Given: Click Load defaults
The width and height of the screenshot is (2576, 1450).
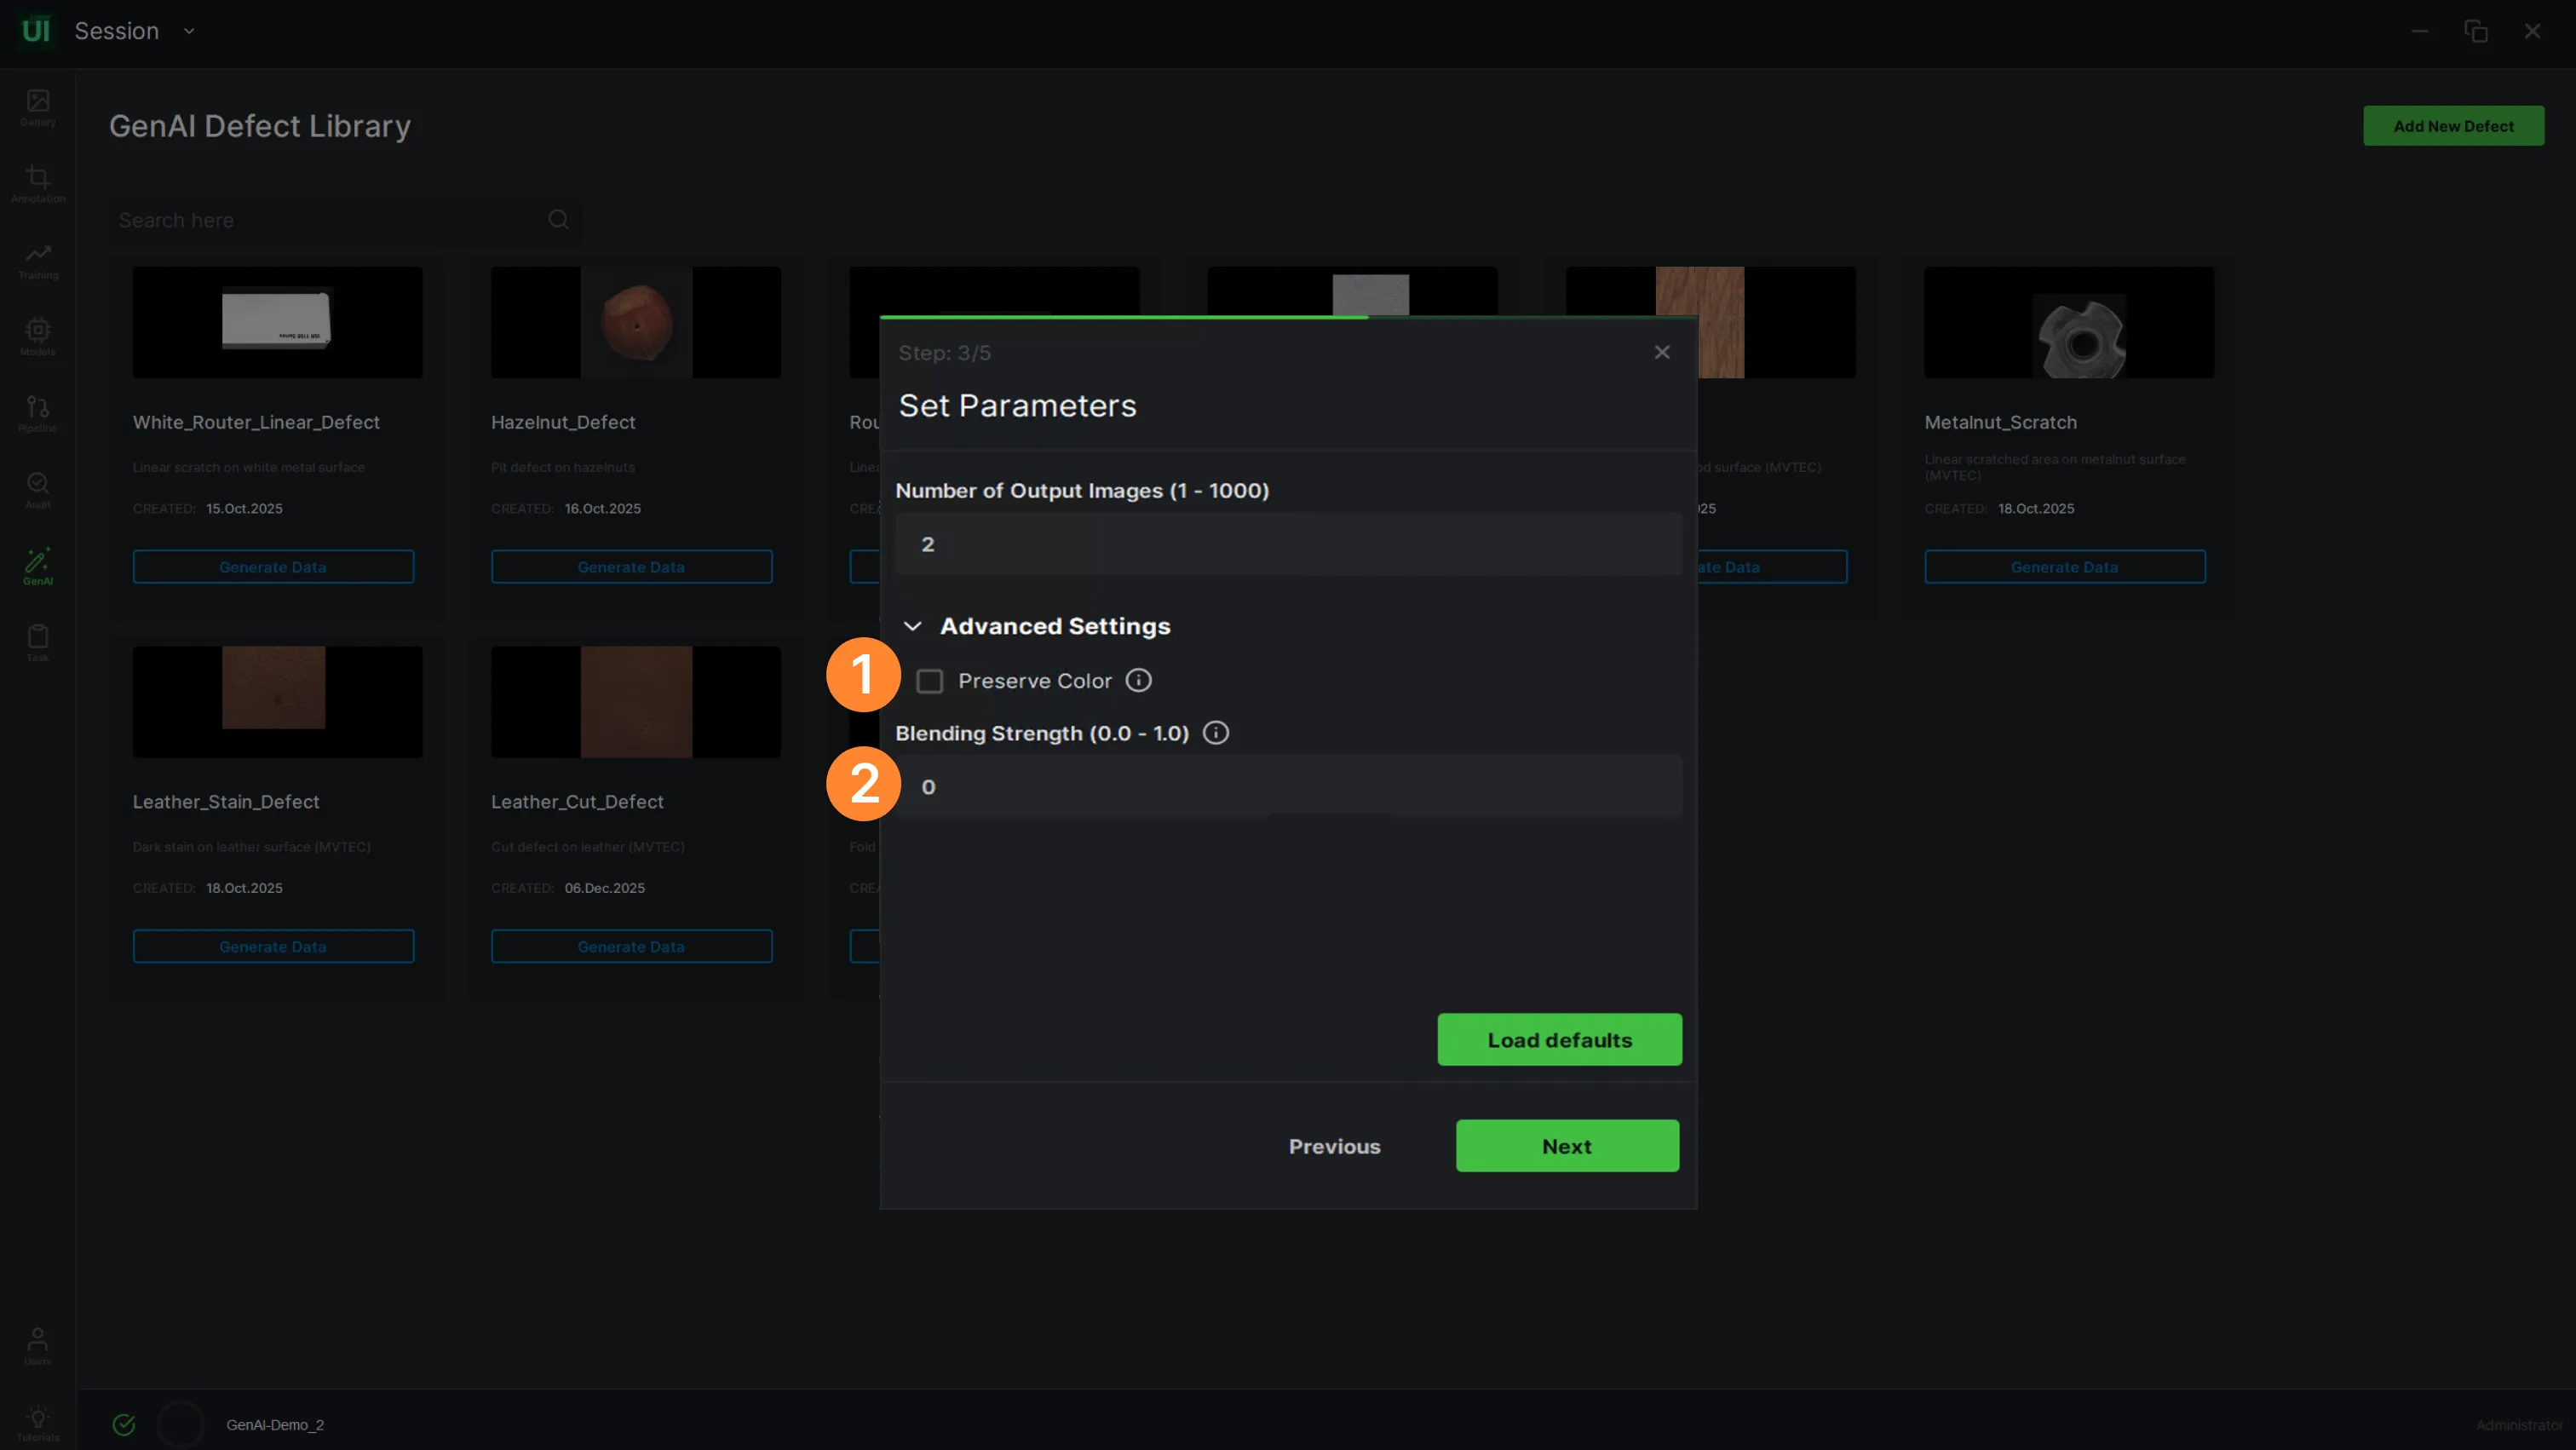Looking at the screenshot, I should (1559, 1040).
